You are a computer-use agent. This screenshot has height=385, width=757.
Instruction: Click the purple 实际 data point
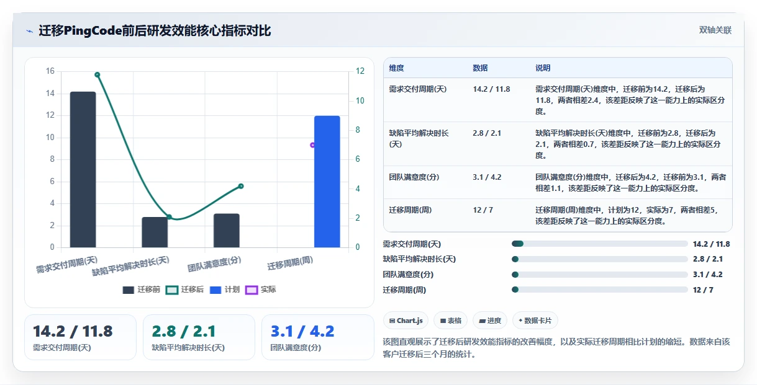[x=312, y=145]
